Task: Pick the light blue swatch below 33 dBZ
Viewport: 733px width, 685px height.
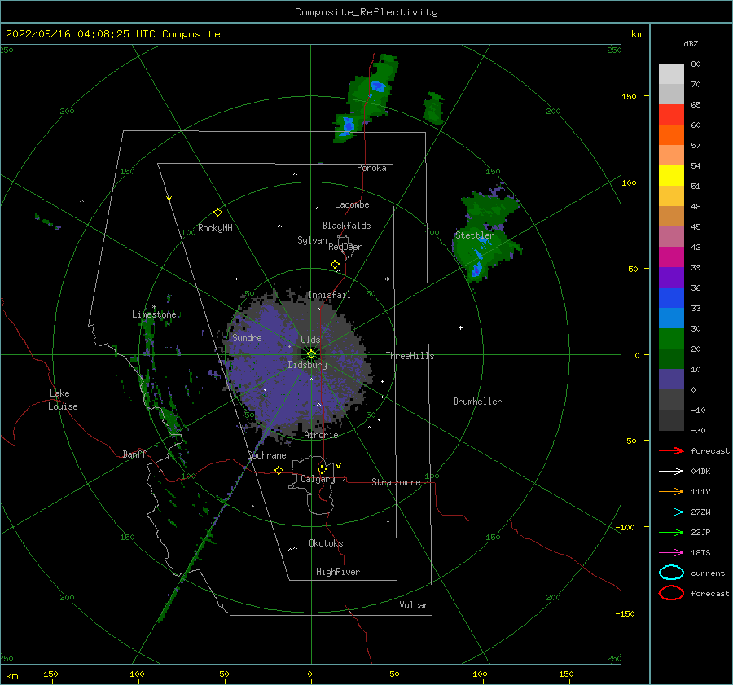Action: point(671,318)
